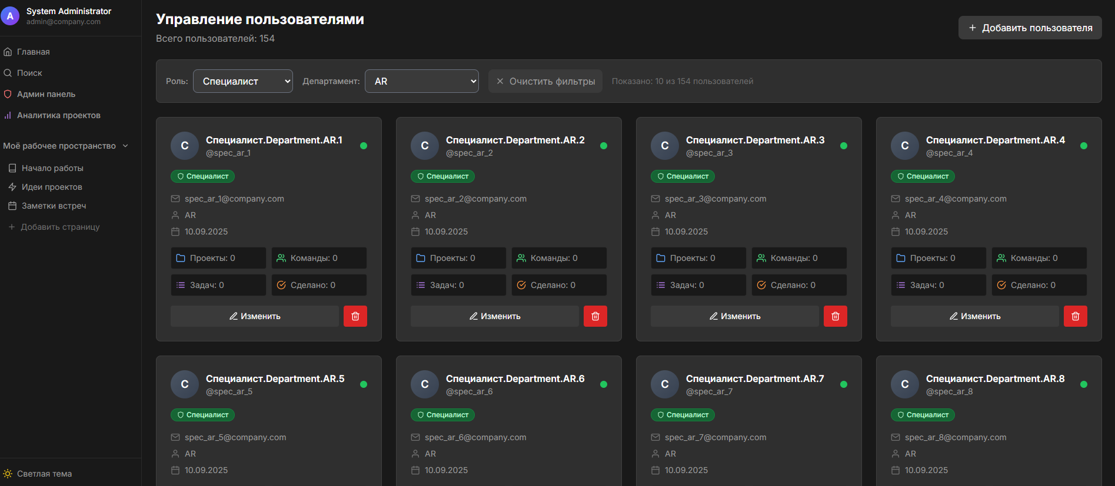Click the name Специалист.Department.AR.5
Screen dimensions: 1115x486
point(275,378)
